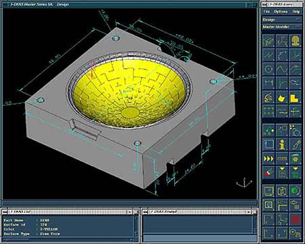Click the triple yellow arrows Update icon

tap(269, 158)
